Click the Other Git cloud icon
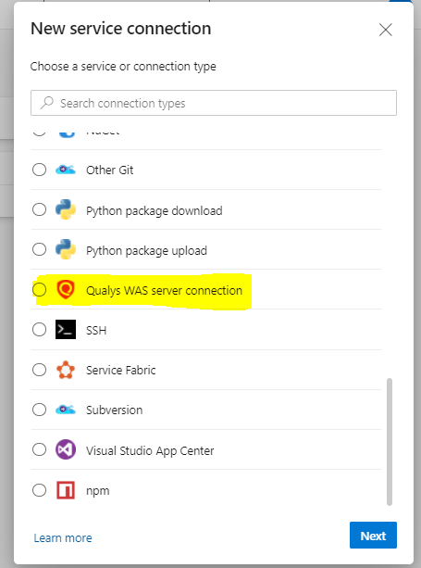This screenshot has height=568, width=421. click(x=66, y=170)
